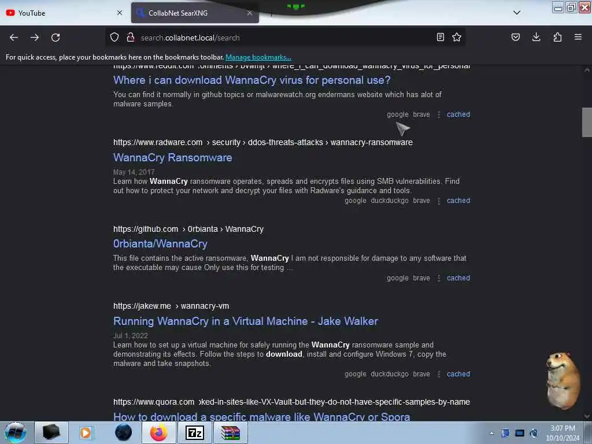This screenshot has height=444, width=592.
Task: Open the 0rbianta/WannaCry GitHub result
Action: click(x=160, y=244)
